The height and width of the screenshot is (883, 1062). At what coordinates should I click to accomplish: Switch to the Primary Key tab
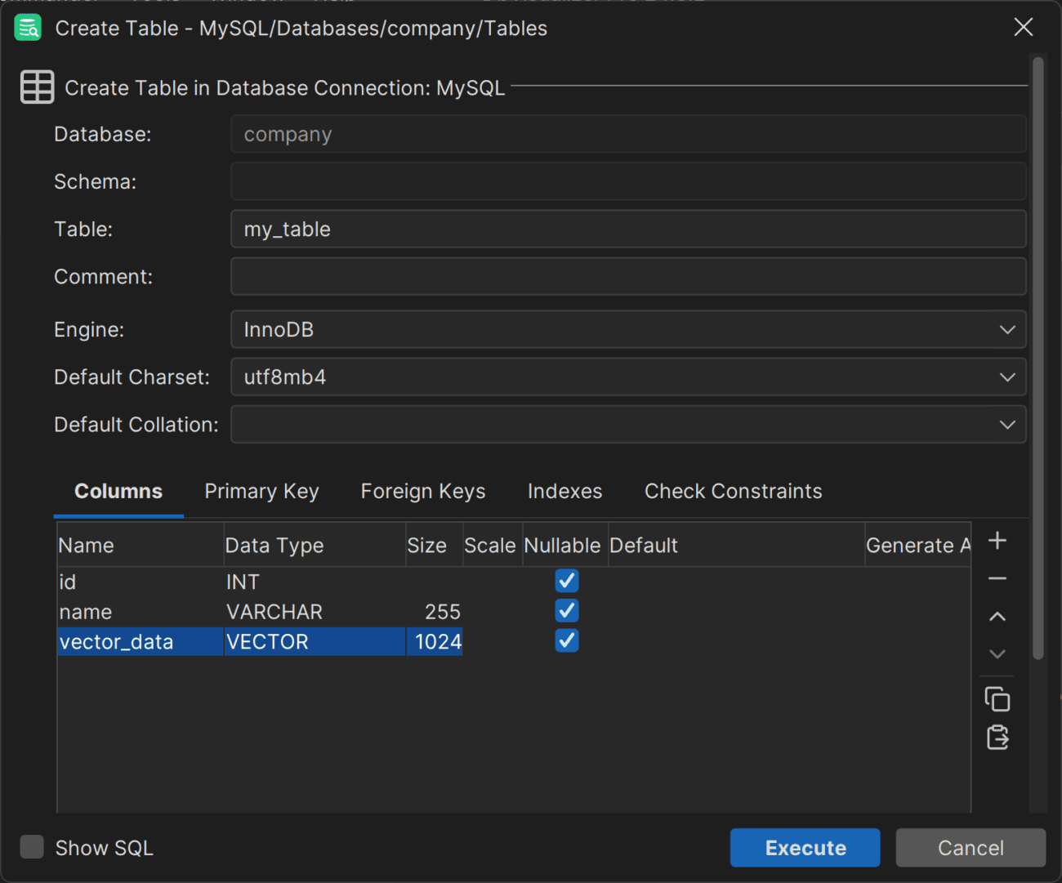coord(261,491)
